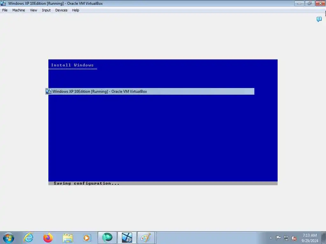Viewport: 326px width, 244px height.
Task: Open the View menu
Action: [x=33, y=10]
